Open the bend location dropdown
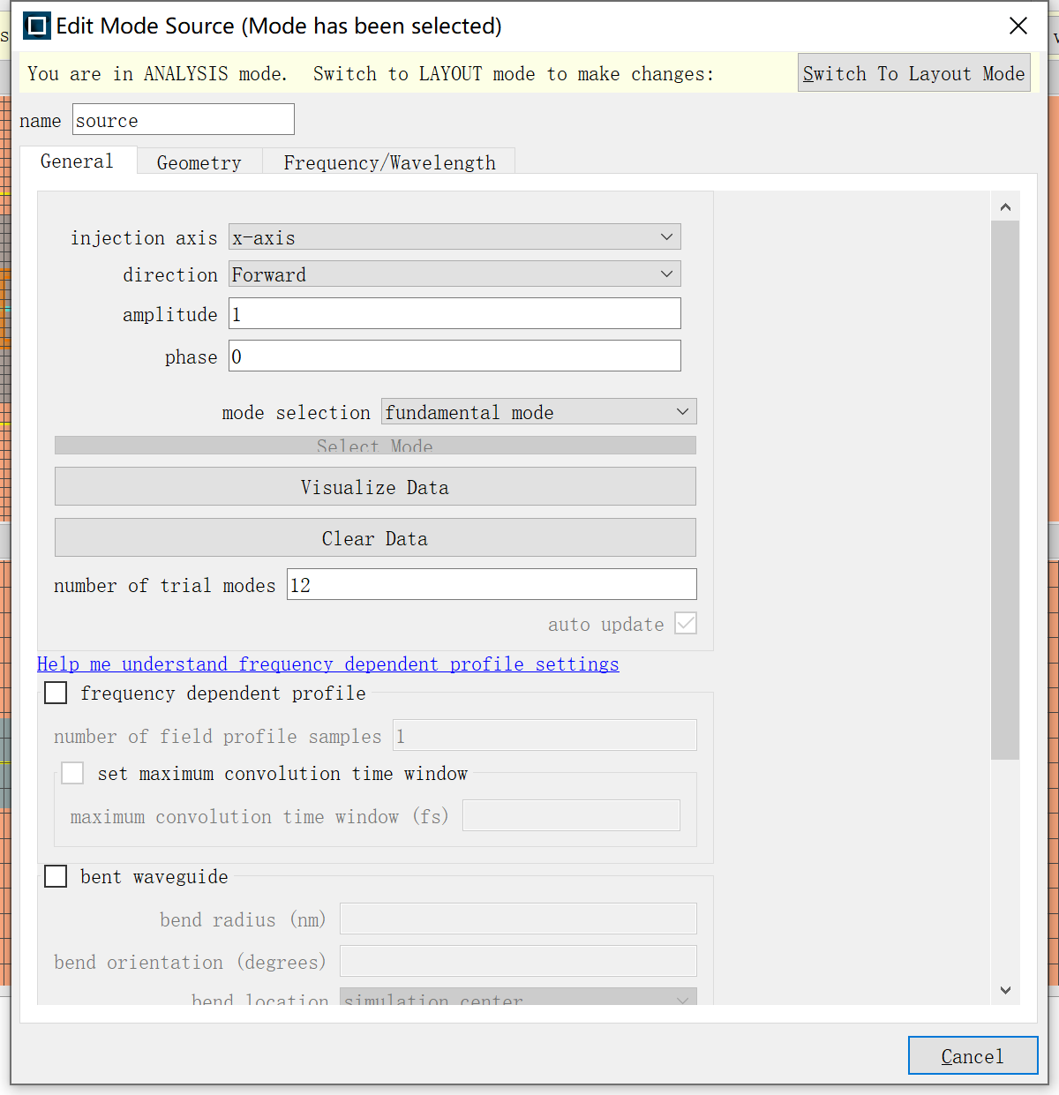Viewport: 1059px width, 1095px height. tap(518, 997)
